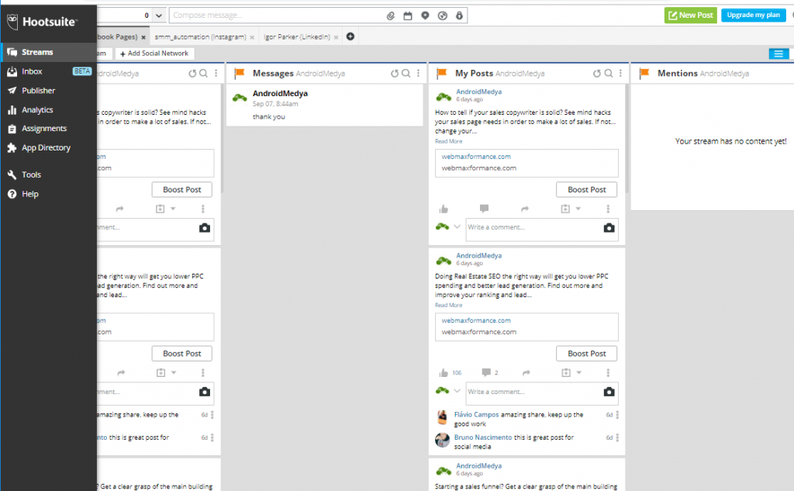Open Tools in sidebar
Viewport: 794px width, 491px height.
49,175
